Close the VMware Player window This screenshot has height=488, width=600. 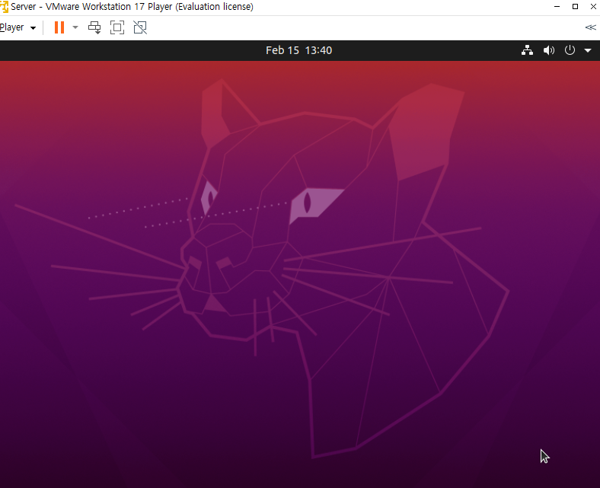tap(593, 7)
